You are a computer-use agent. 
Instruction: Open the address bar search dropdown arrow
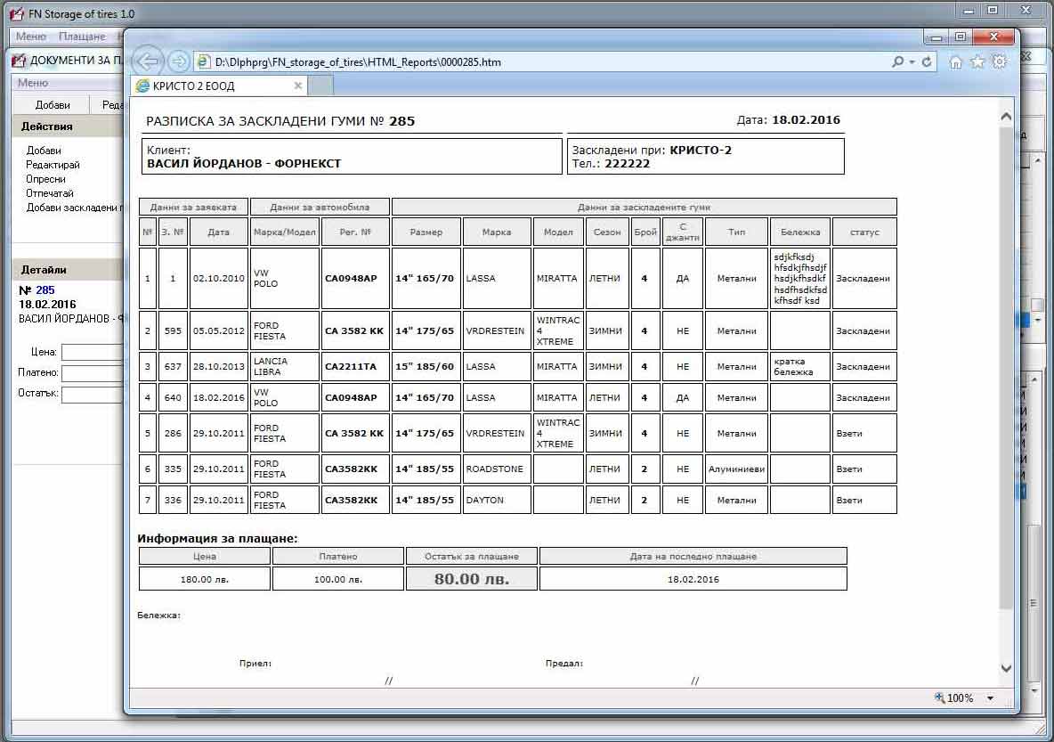click(x=912, y=61)
